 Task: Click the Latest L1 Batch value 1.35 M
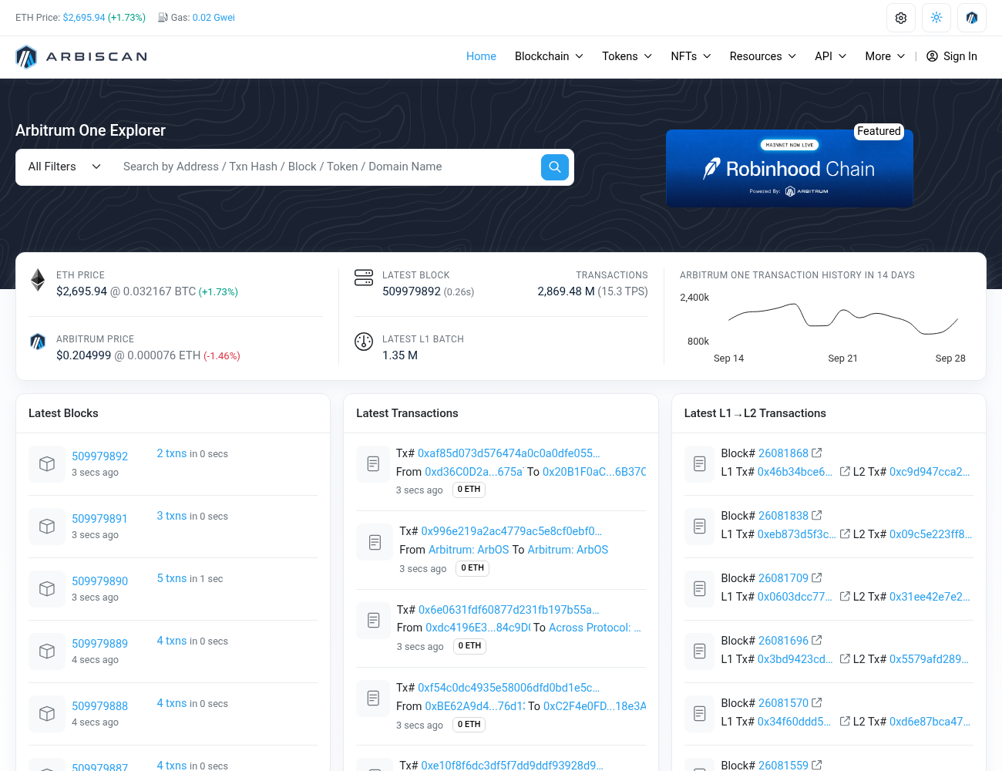(400, 355)
